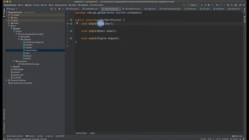Open the Run tool window
The width and height of the screenshot is (249, 140).
(x=49, y=136)
